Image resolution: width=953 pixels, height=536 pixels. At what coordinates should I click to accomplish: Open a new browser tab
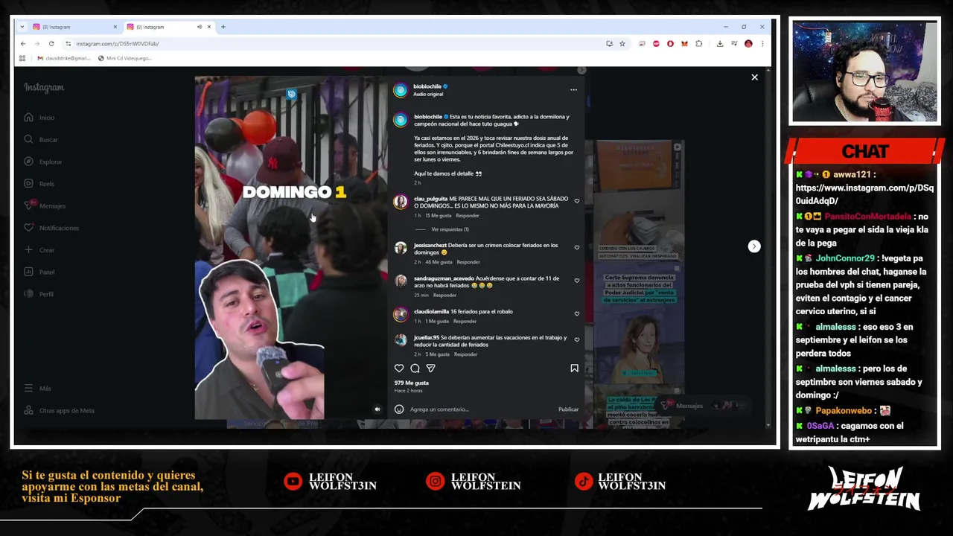click(x=223, y=27)
